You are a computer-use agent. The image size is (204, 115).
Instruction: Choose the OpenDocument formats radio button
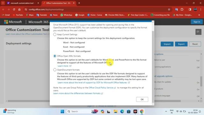click(55, 70)
